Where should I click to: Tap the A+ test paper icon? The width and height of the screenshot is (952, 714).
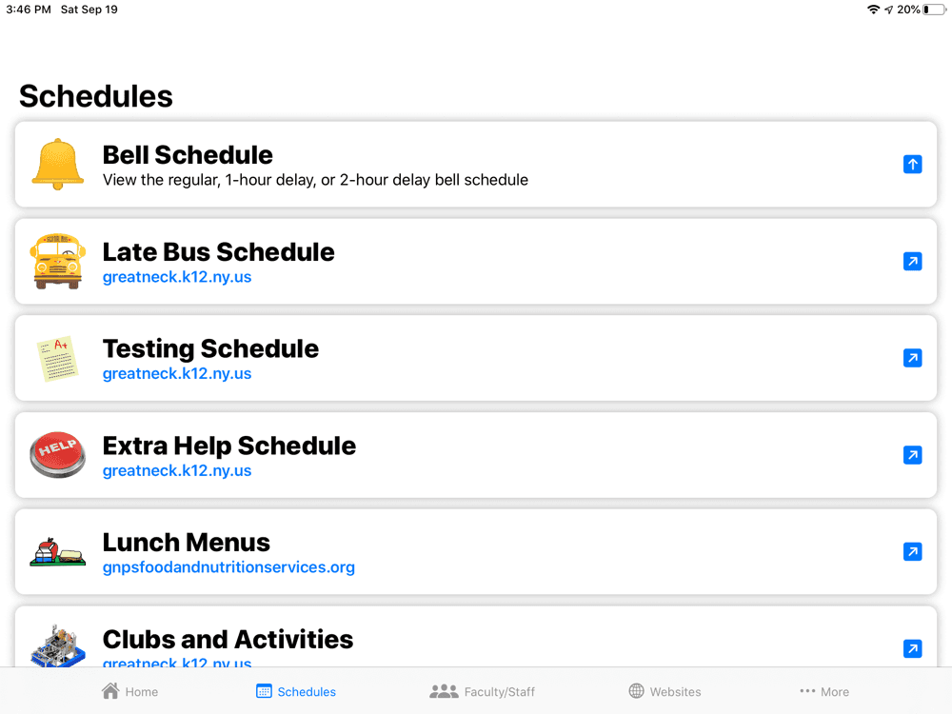click(x=58, y=358)
